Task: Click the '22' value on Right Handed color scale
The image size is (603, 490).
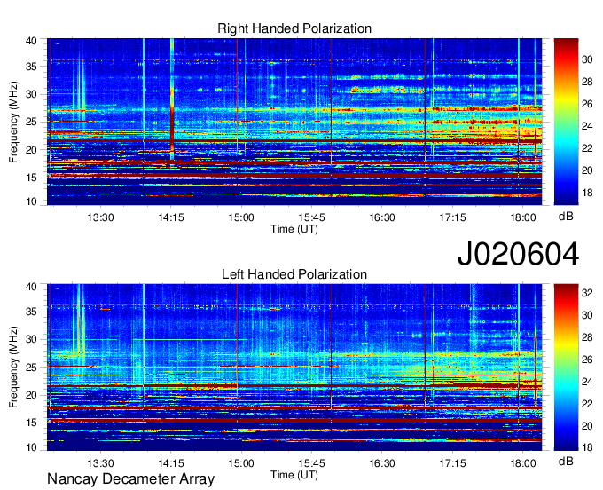Action: click(x=587, y=148)
